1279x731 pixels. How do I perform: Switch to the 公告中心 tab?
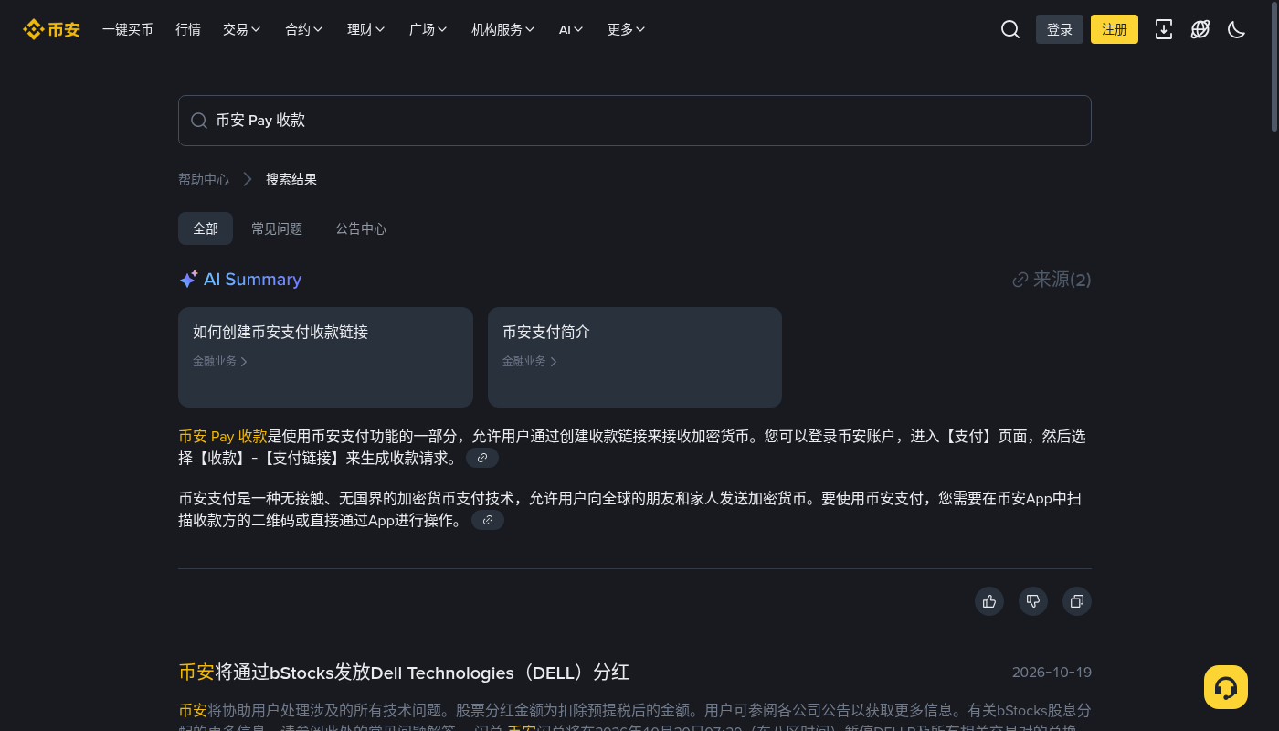click(x=361, y=228)
